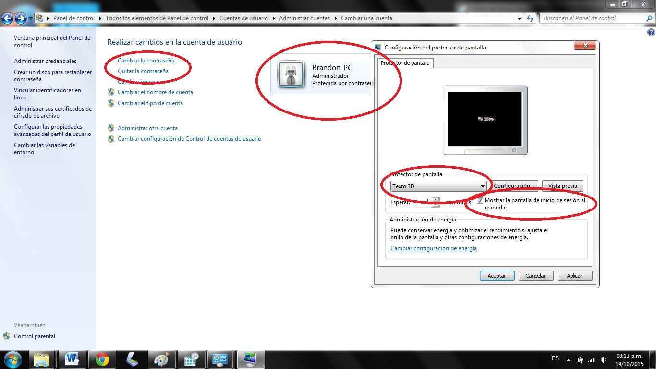Open Google Chrome in the taskbar
This screenshot has height=369, width=656.
click(102, 359)
